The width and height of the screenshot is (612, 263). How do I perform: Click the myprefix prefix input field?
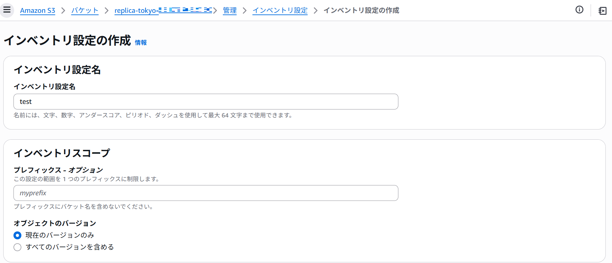pos(206,193)
